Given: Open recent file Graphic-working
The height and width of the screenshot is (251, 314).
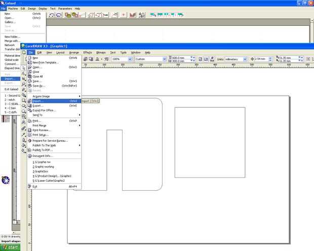Looking at the screenshot, I should tap(54, 166).
